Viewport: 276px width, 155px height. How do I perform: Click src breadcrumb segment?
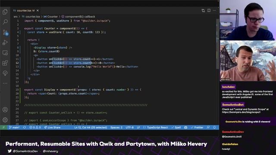pyautogui.click(x=16, y=16)
